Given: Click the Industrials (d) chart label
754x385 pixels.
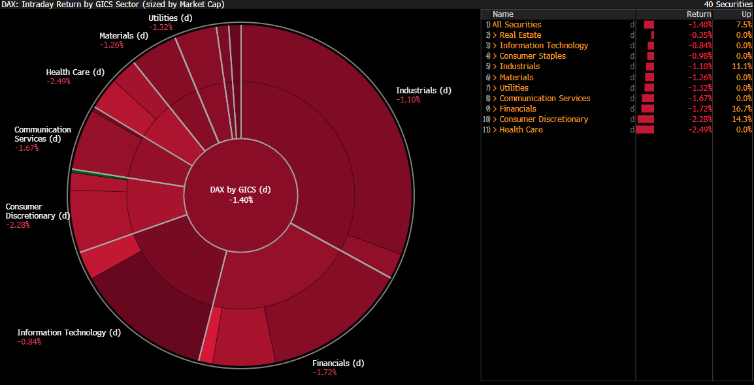Looking at the screenshot, I should tap(423, 91).
